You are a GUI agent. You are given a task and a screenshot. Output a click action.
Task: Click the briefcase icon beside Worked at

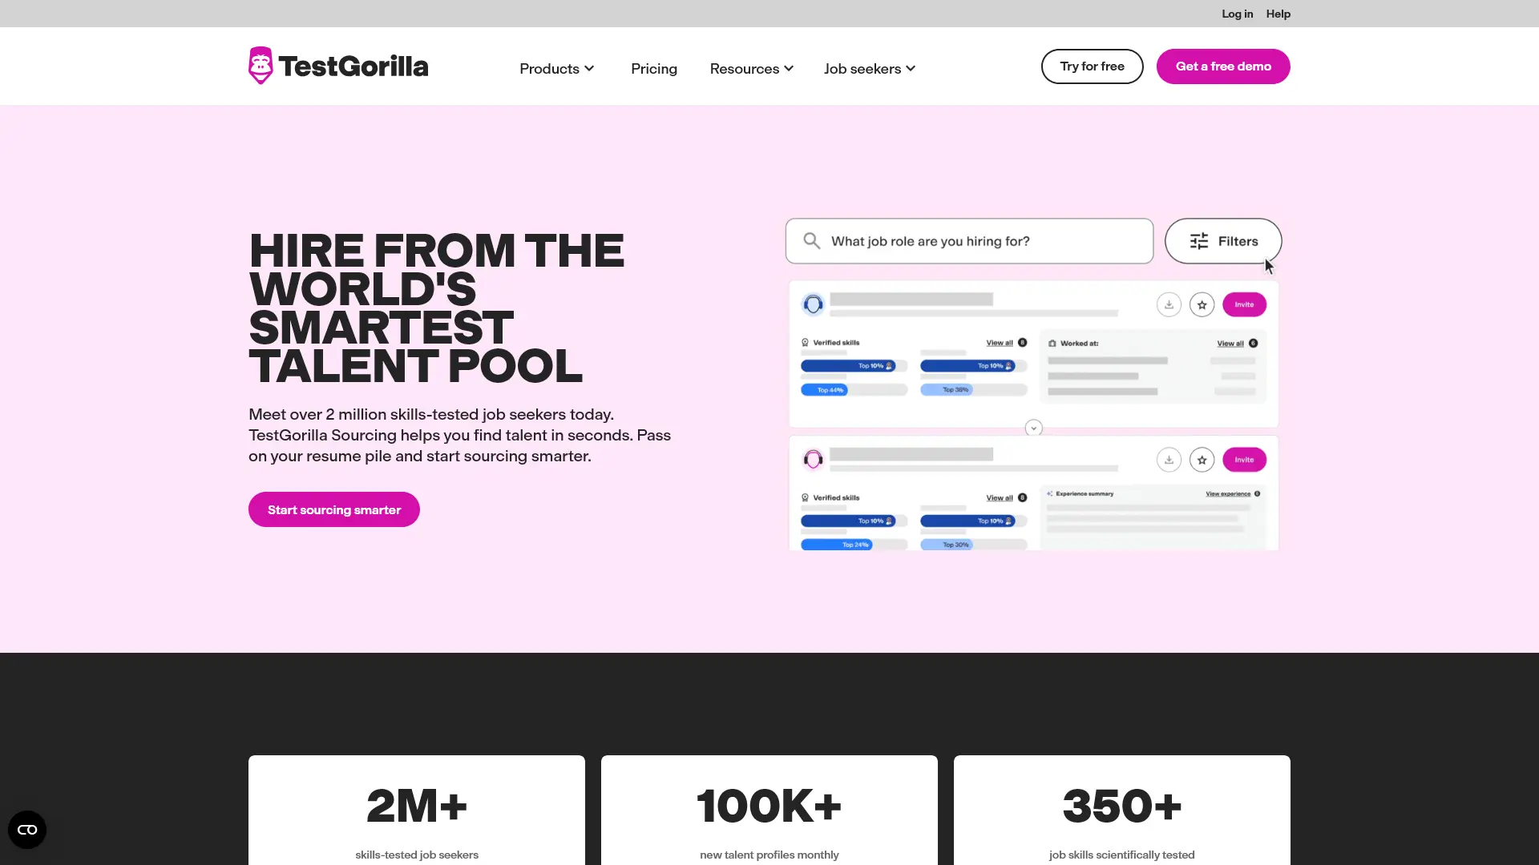[x=1050, y=343]
